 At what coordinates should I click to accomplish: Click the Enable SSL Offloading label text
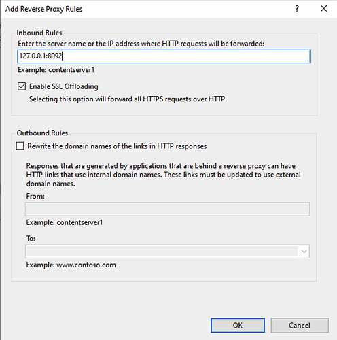pos(64,86)
